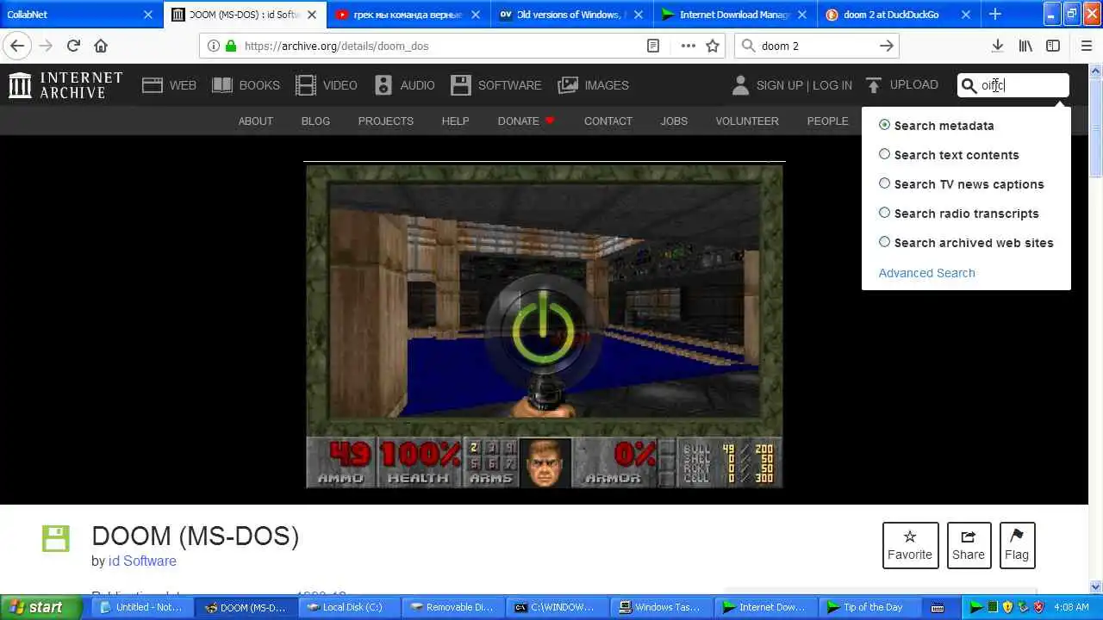Open the id Software creator link
Image resolution: width=1103 pixels, height=620 pixels.
pyautogui.click(x=142, y=561)
